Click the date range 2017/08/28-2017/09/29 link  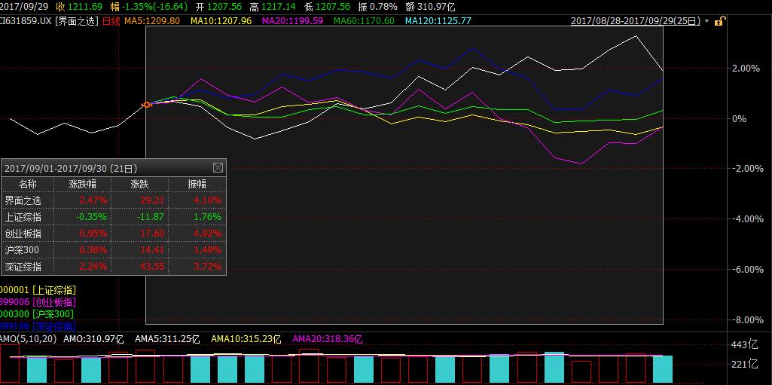click(636, 20)
